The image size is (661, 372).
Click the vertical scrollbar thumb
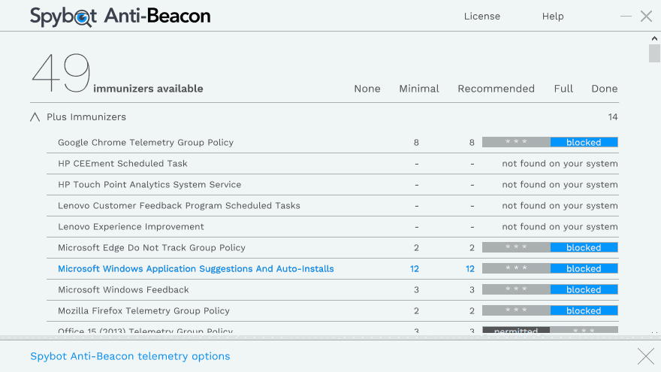point(654,53)
